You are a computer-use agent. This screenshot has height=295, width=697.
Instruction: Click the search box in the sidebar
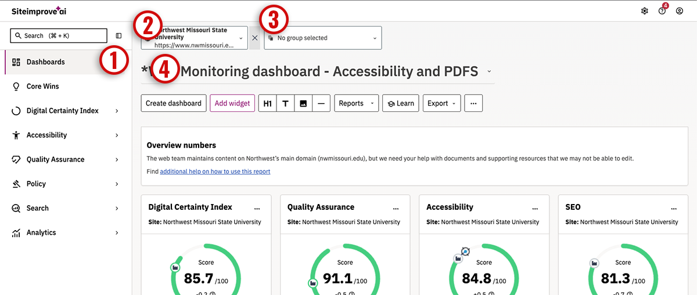click(x=59, y=36)
